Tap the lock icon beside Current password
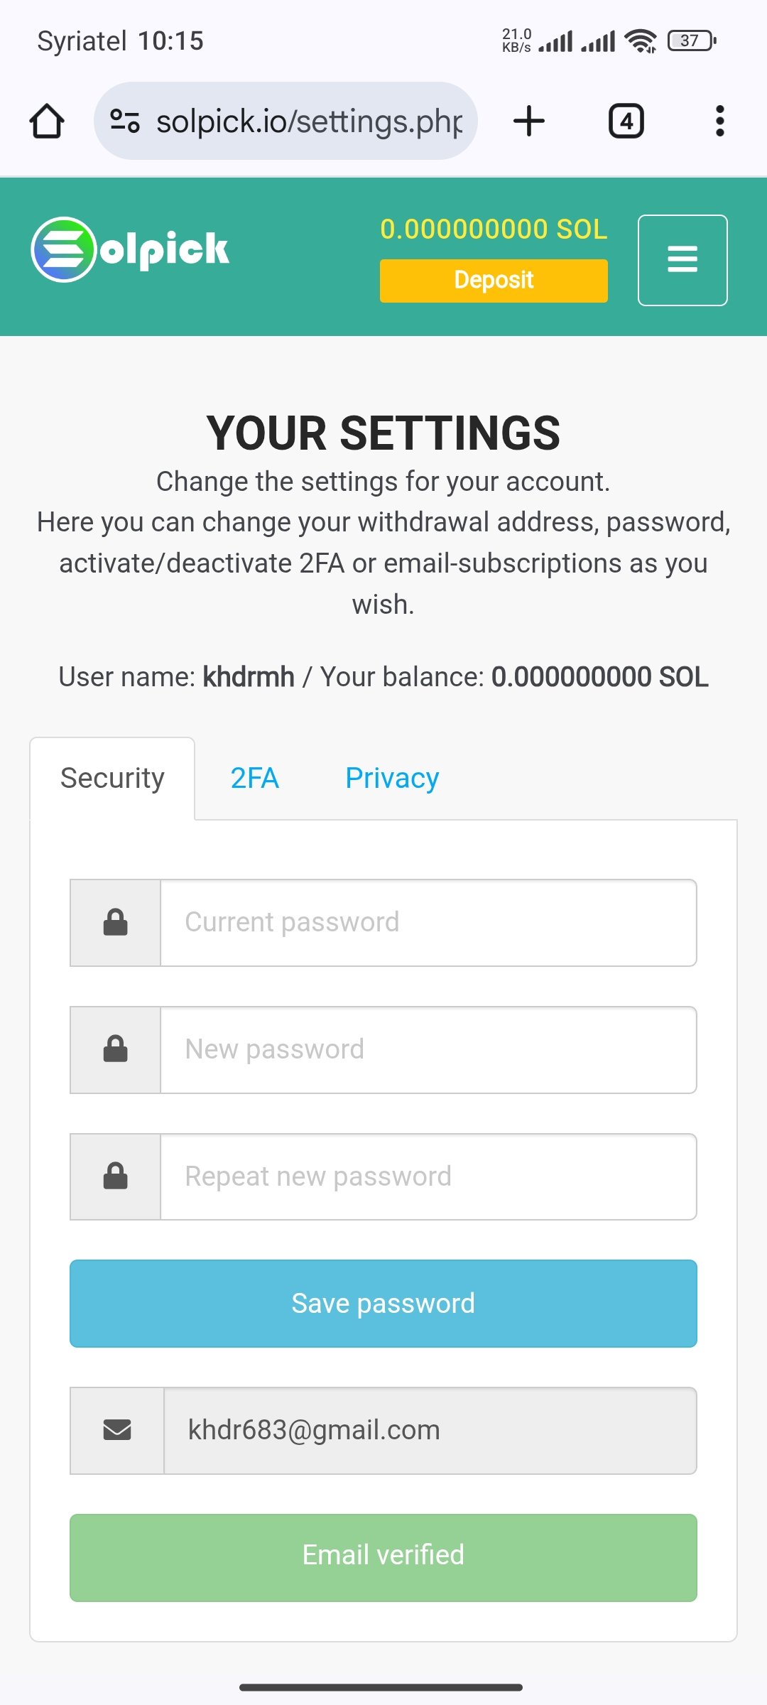Image resolution: width=767 pixels, height=1705 pixels. [116, 923]
